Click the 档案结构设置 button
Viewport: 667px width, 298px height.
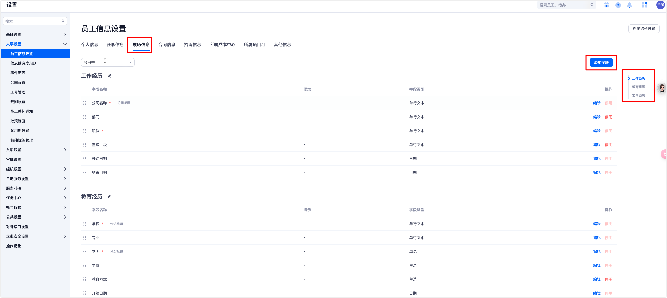(644, 29)
